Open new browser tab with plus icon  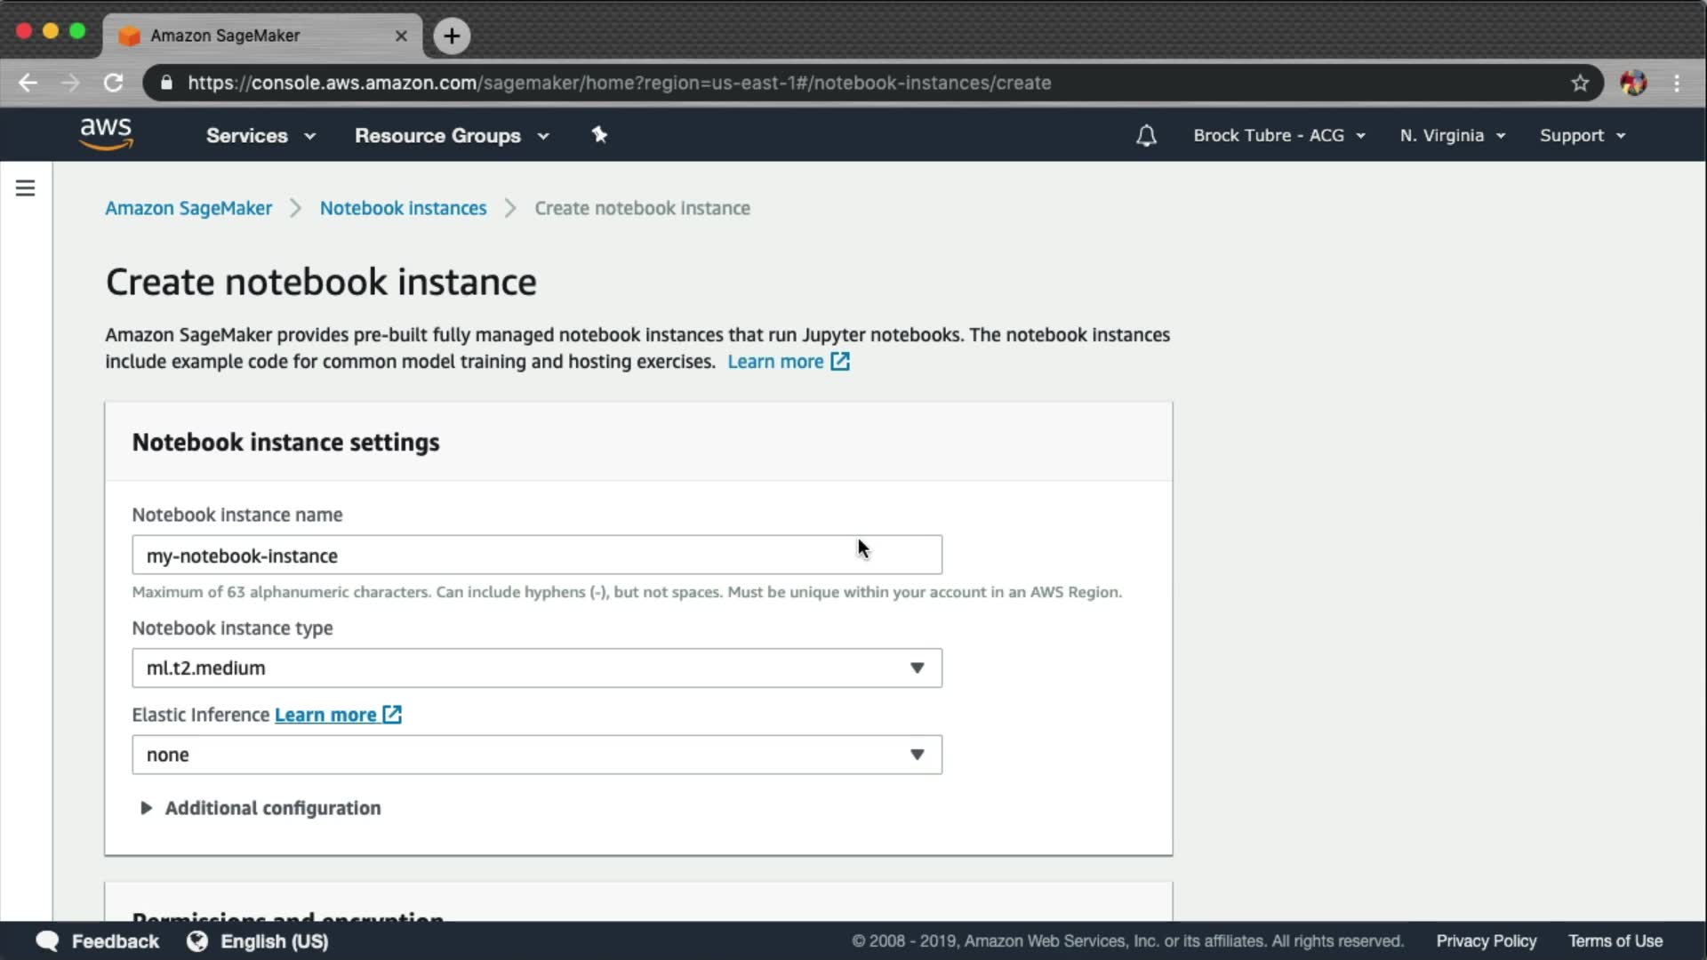click(452, 36)
